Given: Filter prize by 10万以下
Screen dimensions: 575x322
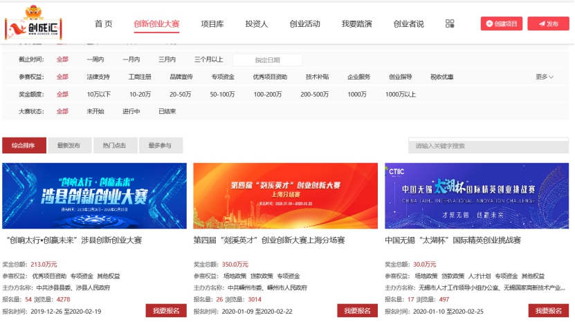Looking at the screenshot, I should click(x=99, y=94).
